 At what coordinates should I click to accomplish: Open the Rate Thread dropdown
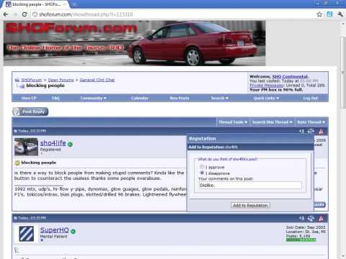point(311,122)
